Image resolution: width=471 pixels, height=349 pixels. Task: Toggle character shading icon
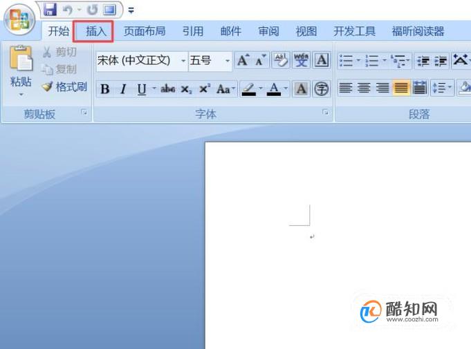[302, 89]
